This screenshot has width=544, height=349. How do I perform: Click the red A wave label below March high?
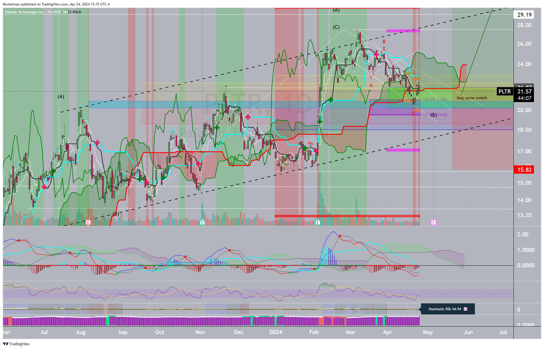click(x=371, y=86)
